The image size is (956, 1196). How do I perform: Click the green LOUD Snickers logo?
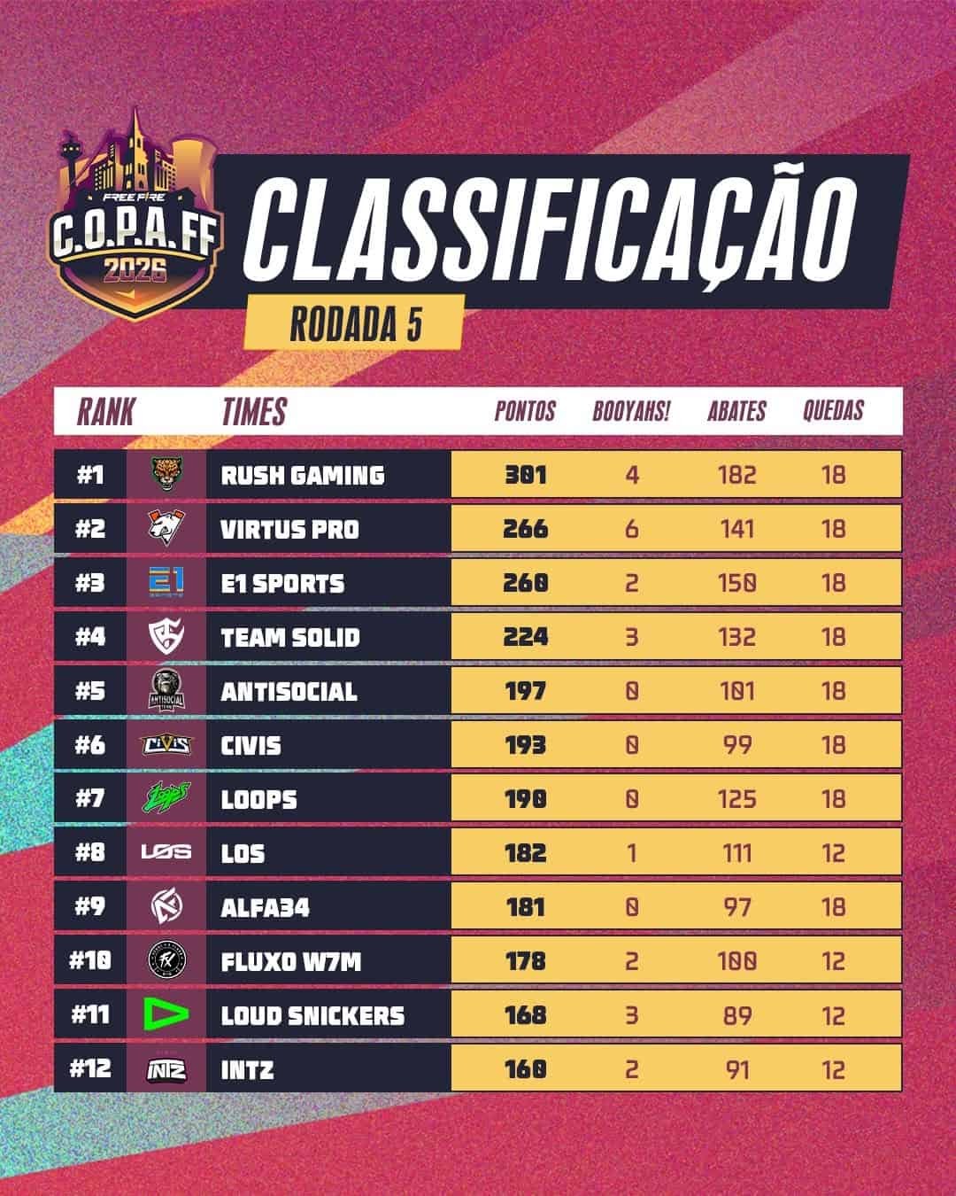click(166, 1014)
